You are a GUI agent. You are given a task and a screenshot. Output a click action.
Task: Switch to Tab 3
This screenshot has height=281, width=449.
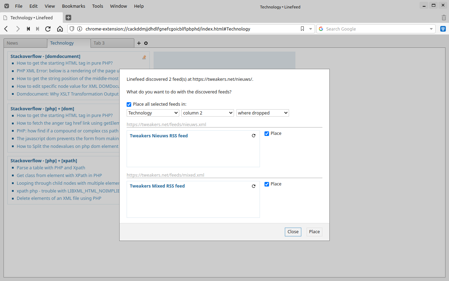112,43
